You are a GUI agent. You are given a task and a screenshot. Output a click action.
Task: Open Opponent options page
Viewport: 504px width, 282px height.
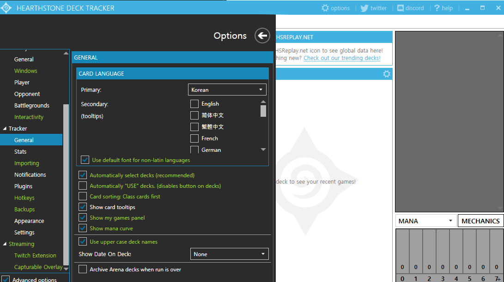point(27,94)
